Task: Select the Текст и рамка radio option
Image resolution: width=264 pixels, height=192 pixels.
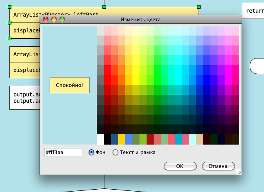Action: [115, 152]
